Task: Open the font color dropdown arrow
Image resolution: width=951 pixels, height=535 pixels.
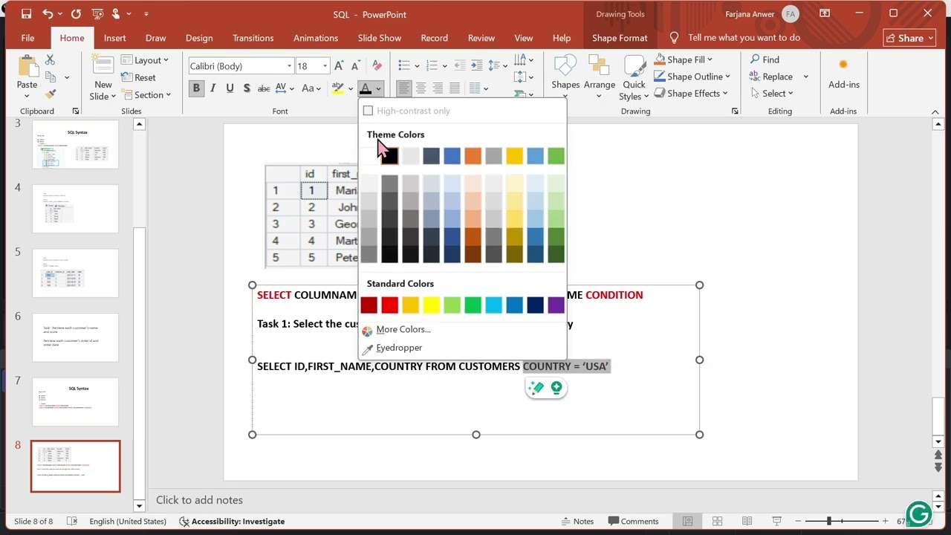Action: click(x=378, y=88)
